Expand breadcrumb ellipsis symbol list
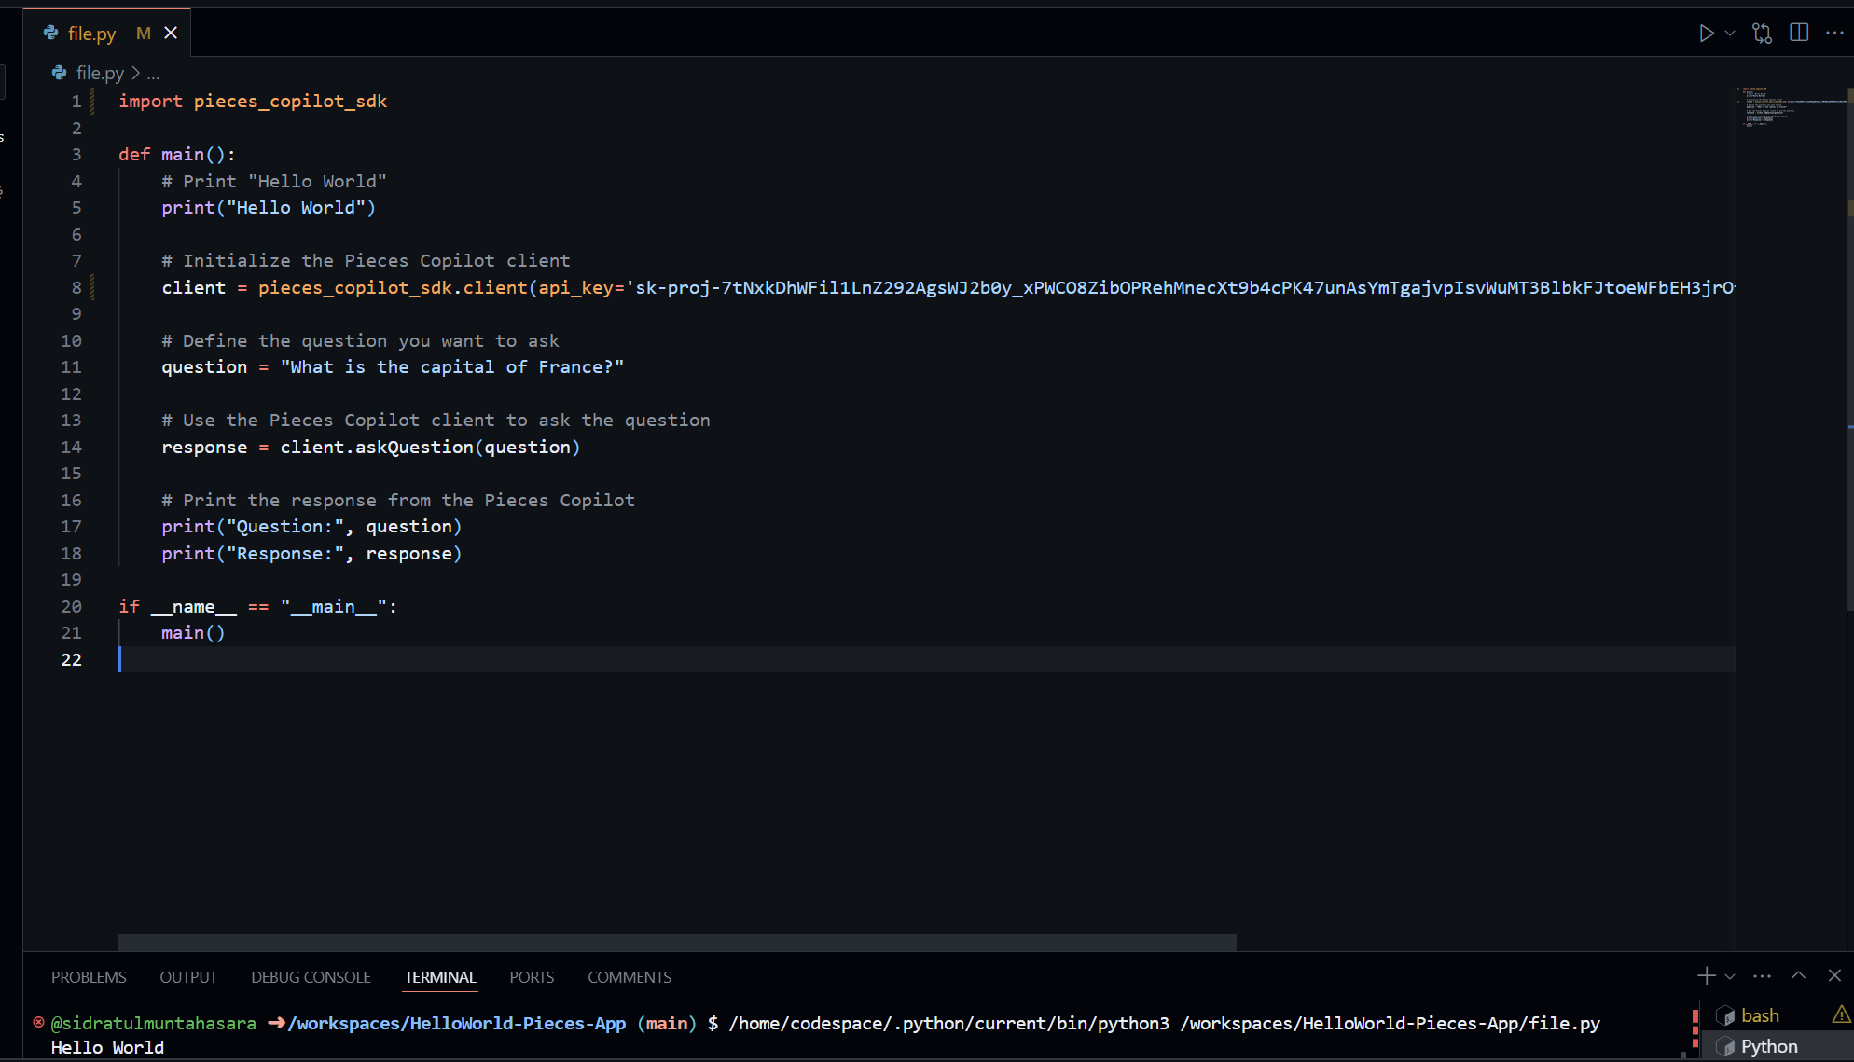This screenshot has width=1854, height=1062. [154, 73]
